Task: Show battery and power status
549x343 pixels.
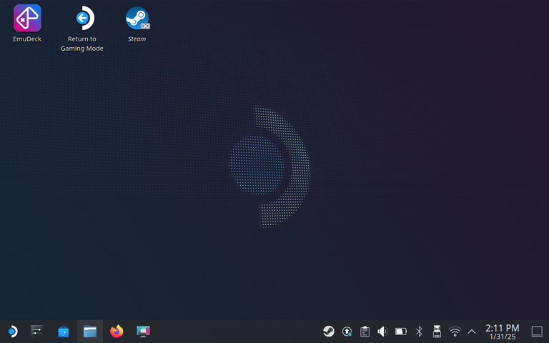Action: (x=401, y=332)
